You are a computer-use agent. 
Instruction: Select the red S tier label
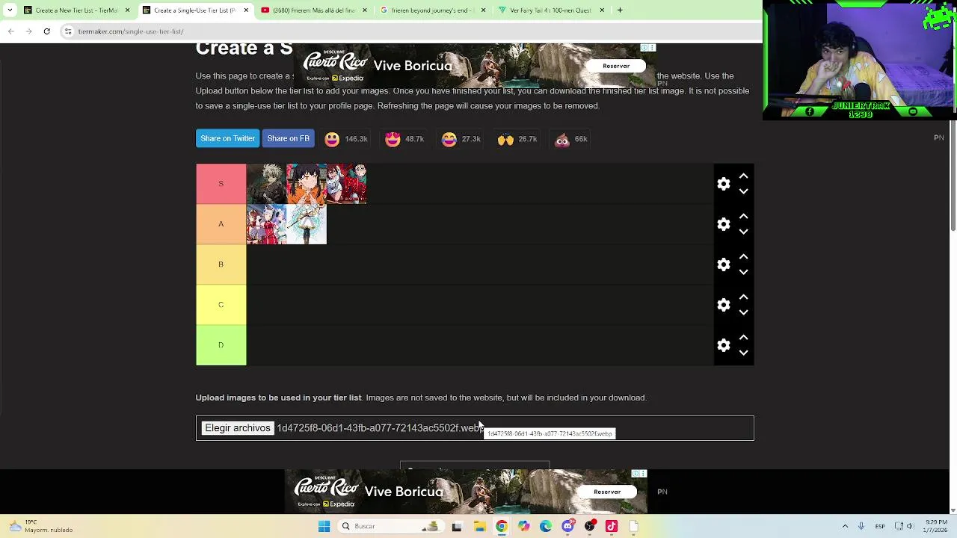pyautogui.click(x=221, y=184)
